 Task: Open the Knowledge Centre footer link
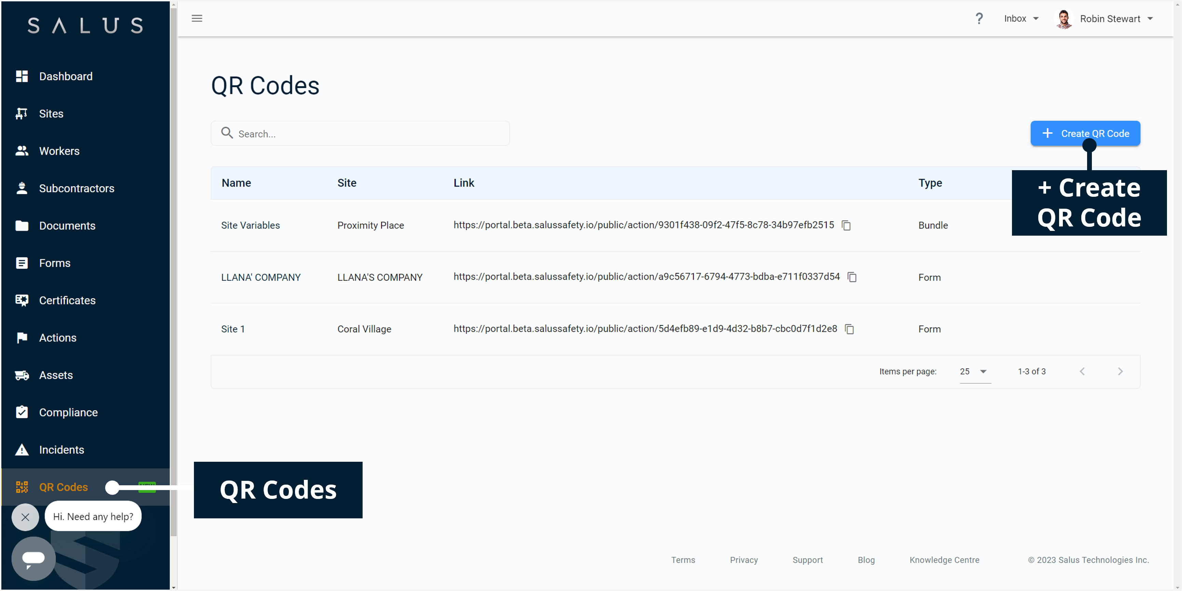[x=944, y=560]
